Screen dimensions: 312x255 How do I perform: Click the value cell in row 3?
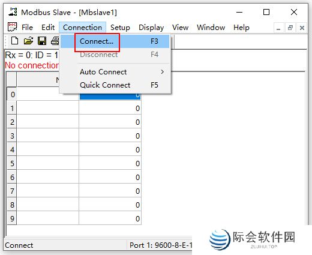(x=110, y=136)
